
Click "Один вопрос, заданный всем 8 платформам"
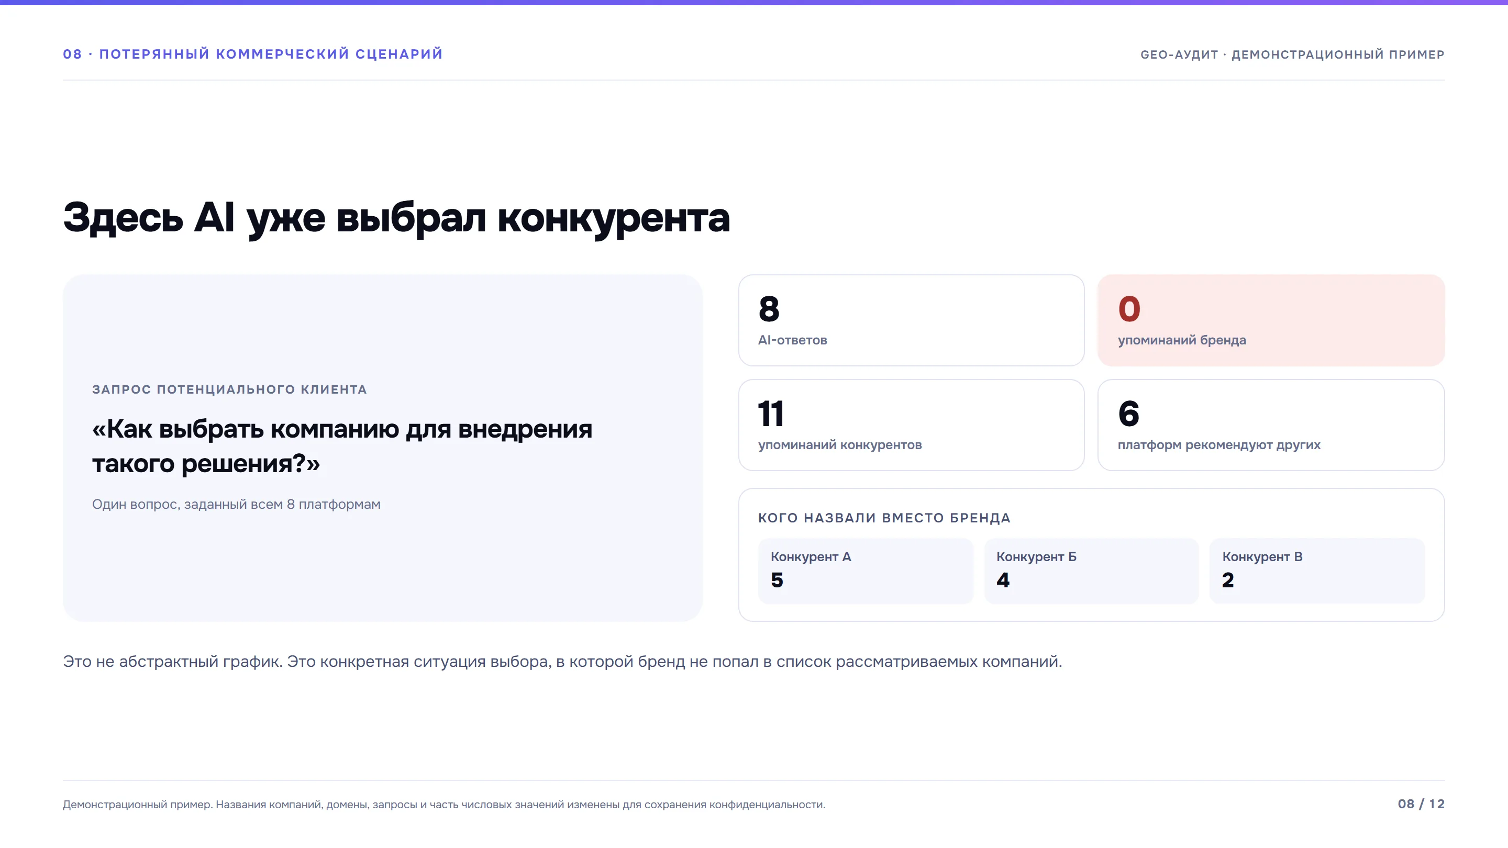(236, 504)
